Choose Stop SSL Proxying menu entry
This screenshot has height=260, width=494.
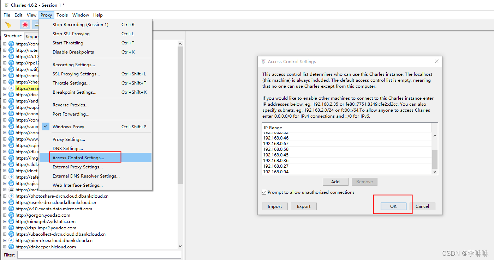point(95,34)
